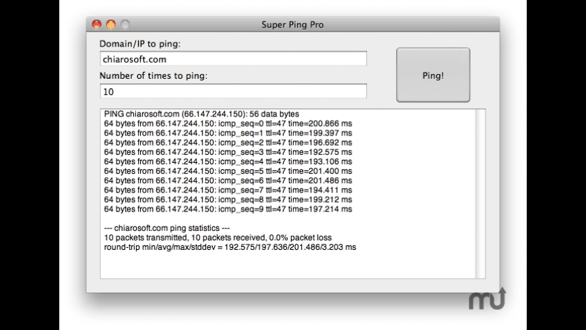Image resolution: width=586 pixels, height=330 pixels.
Task: Click the icmp_seq=3 result line
Action: pyautogui.click(x=228, y=152)
